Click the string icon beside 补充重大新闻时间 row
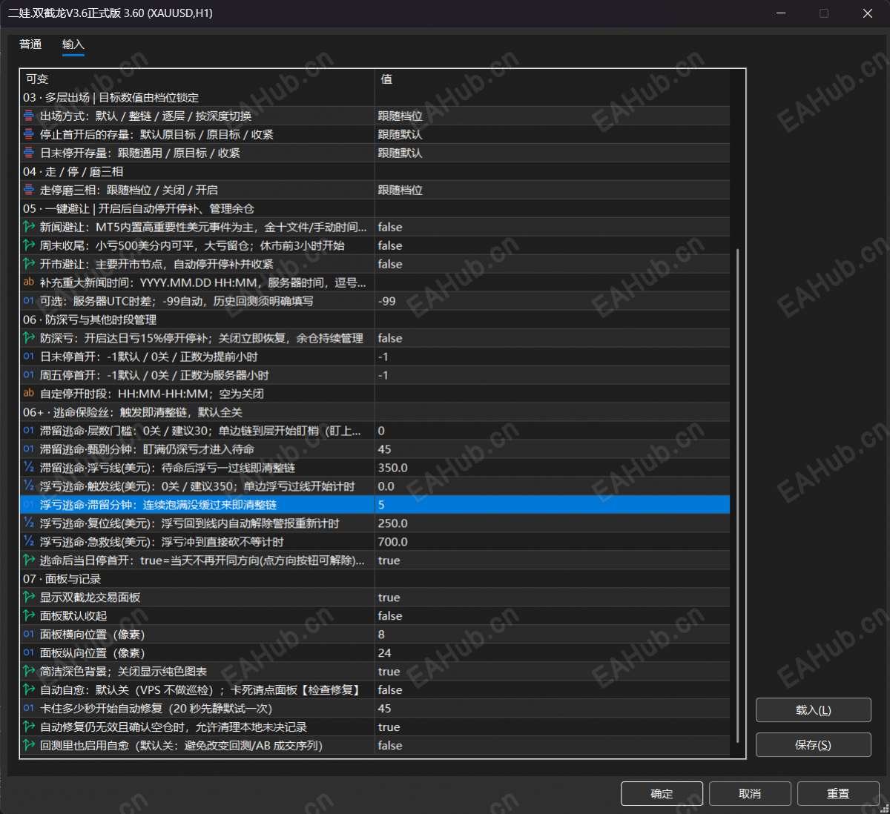Viewport: 890px width, 814px height. click(x=29, y=282)
